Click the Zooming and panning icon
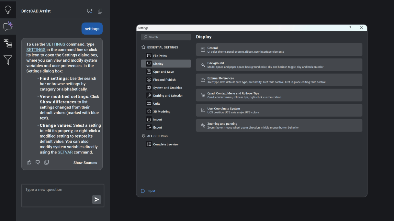Viewport: 394px width, 221px height. click(203, 126)
